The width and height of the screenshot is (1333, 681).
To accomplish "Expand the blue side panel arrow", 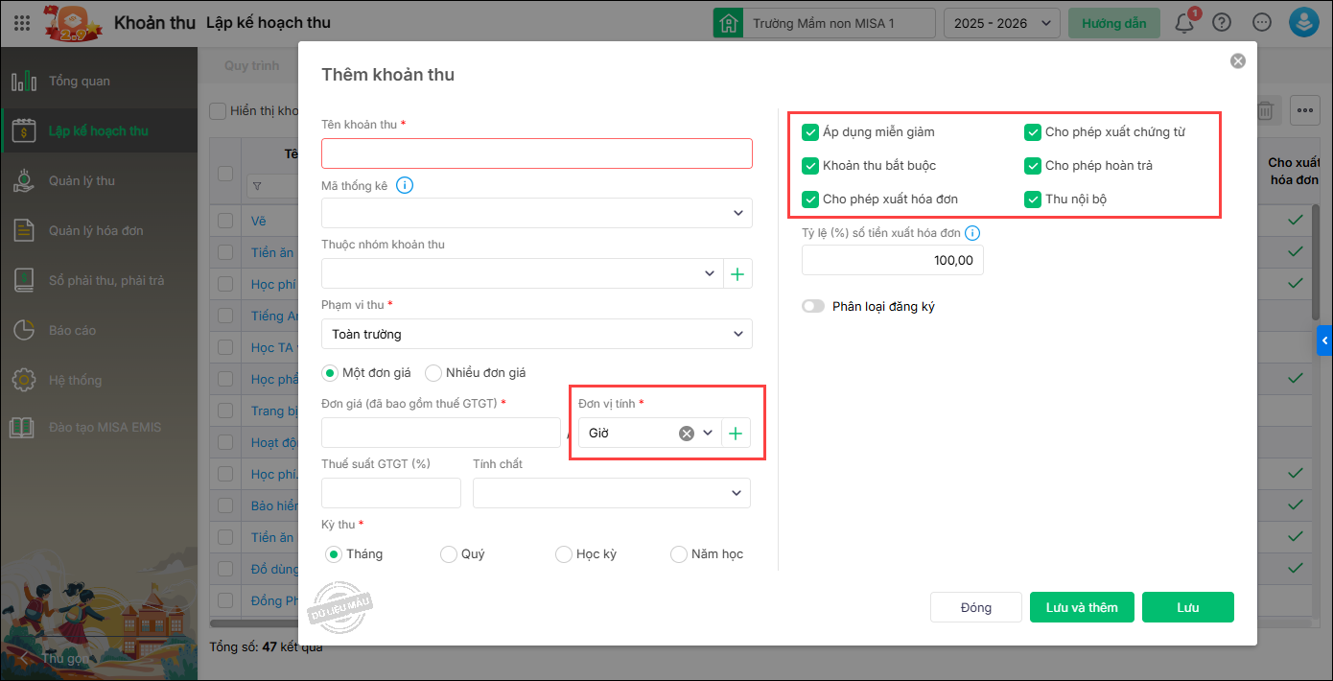I will [1324, 340].
